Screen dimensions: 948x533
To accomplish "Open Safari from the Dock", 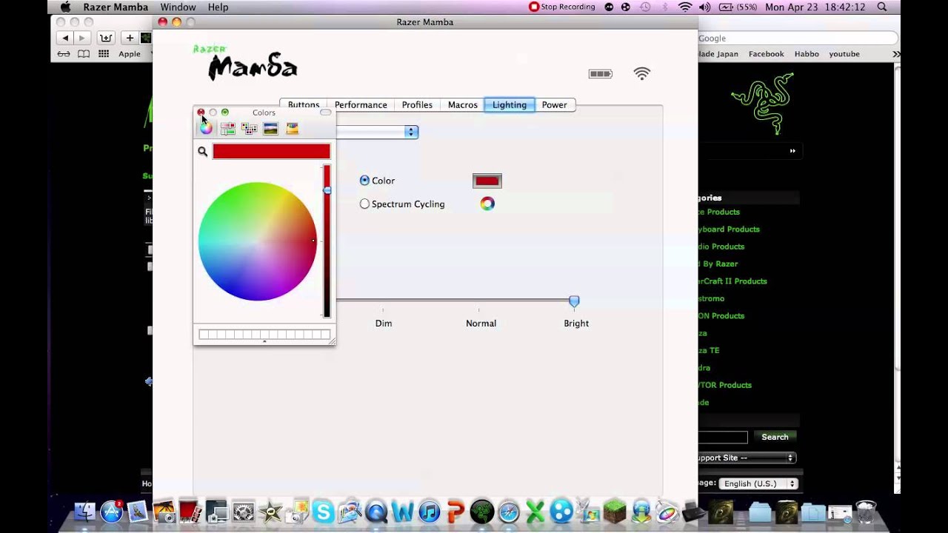I will (509, 512).
